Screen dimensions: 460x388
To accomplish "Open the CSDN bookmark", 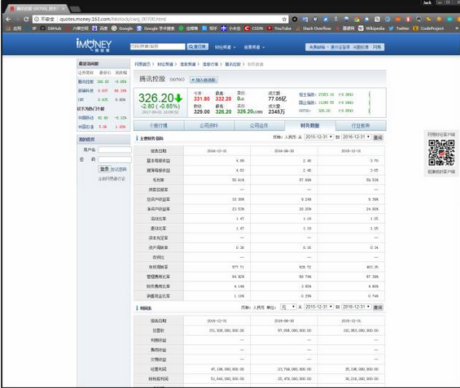I will coord(254,28).
